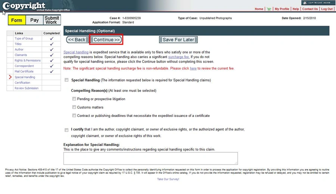Open the surcharge fee link
The image size is (336, 194).
pyautogui.click(x=179, y=57)
